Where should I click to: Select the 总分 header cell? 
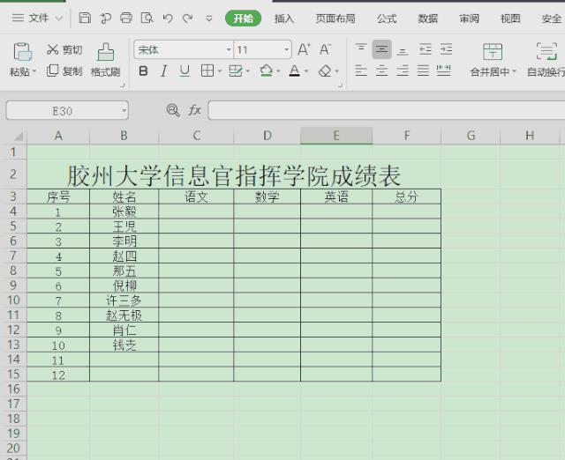pyautogui.click(x=406, y=197)
